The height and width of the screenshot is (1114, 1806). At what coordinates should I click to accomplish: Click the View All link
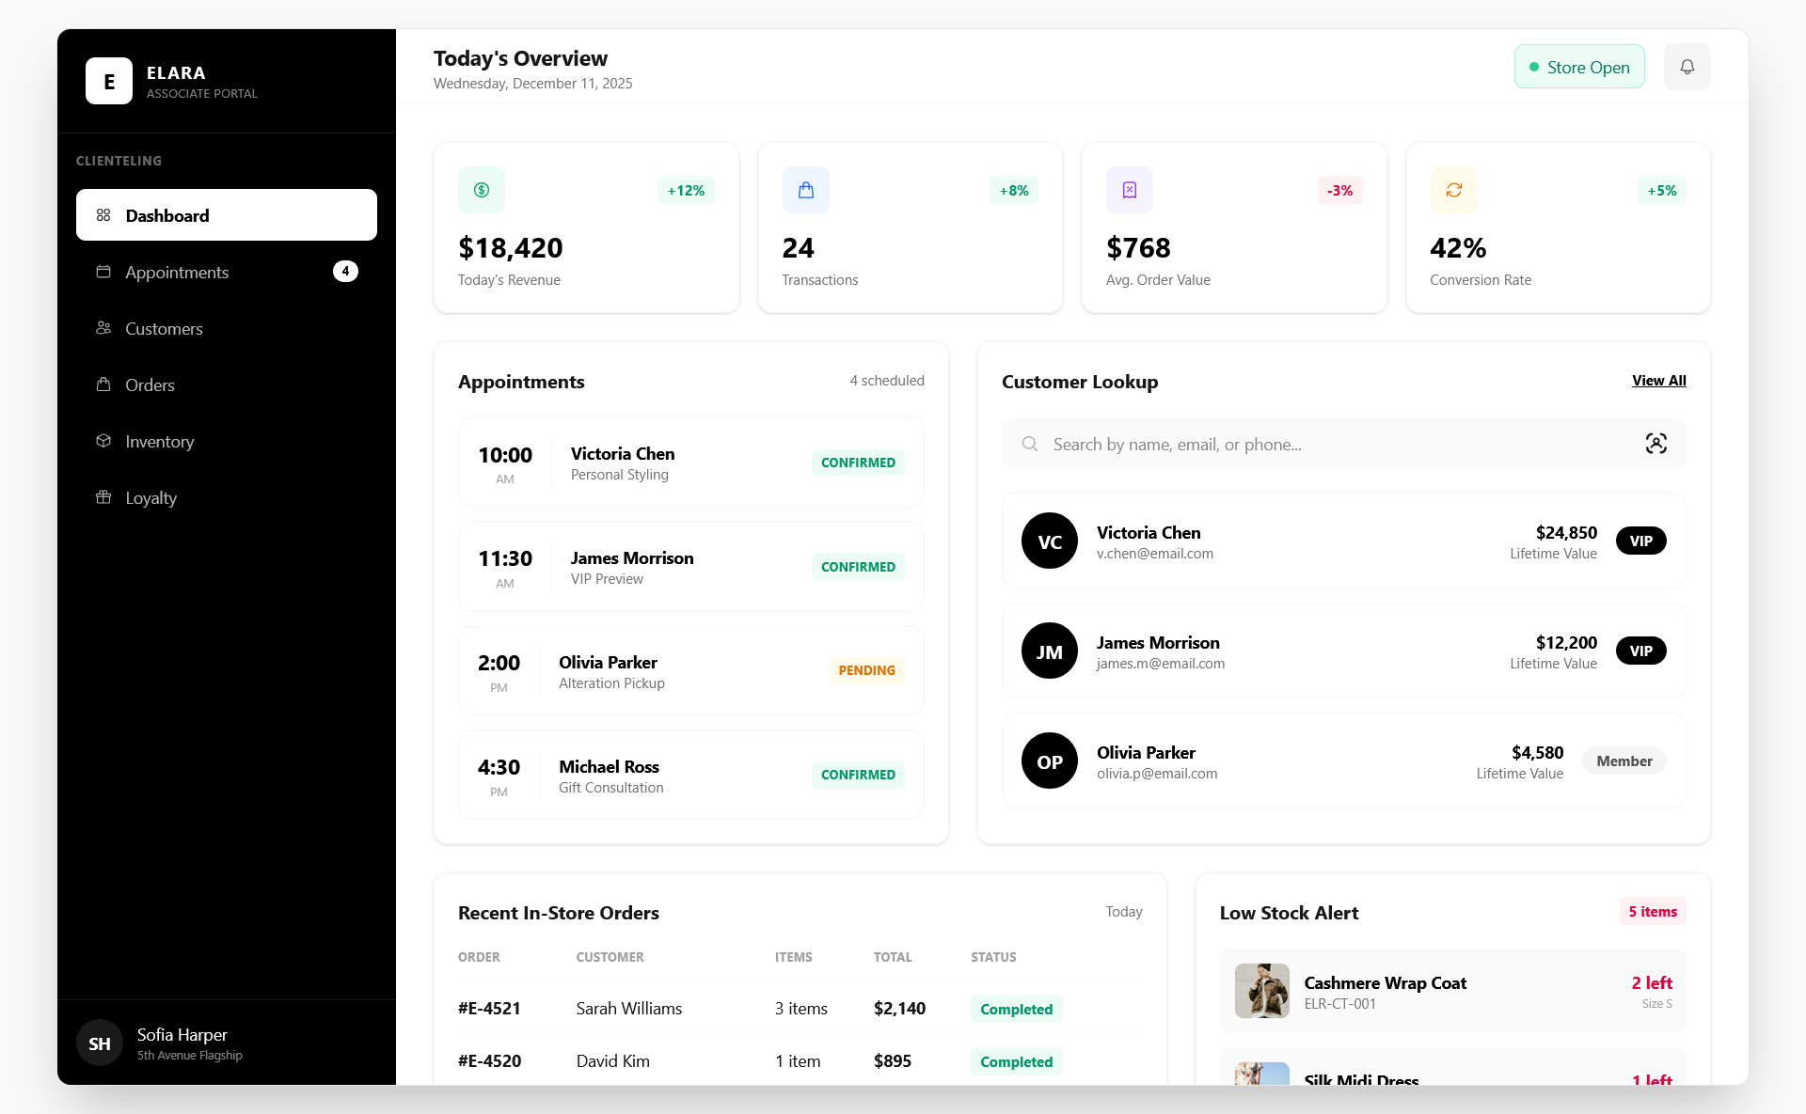click(1658, 381)
